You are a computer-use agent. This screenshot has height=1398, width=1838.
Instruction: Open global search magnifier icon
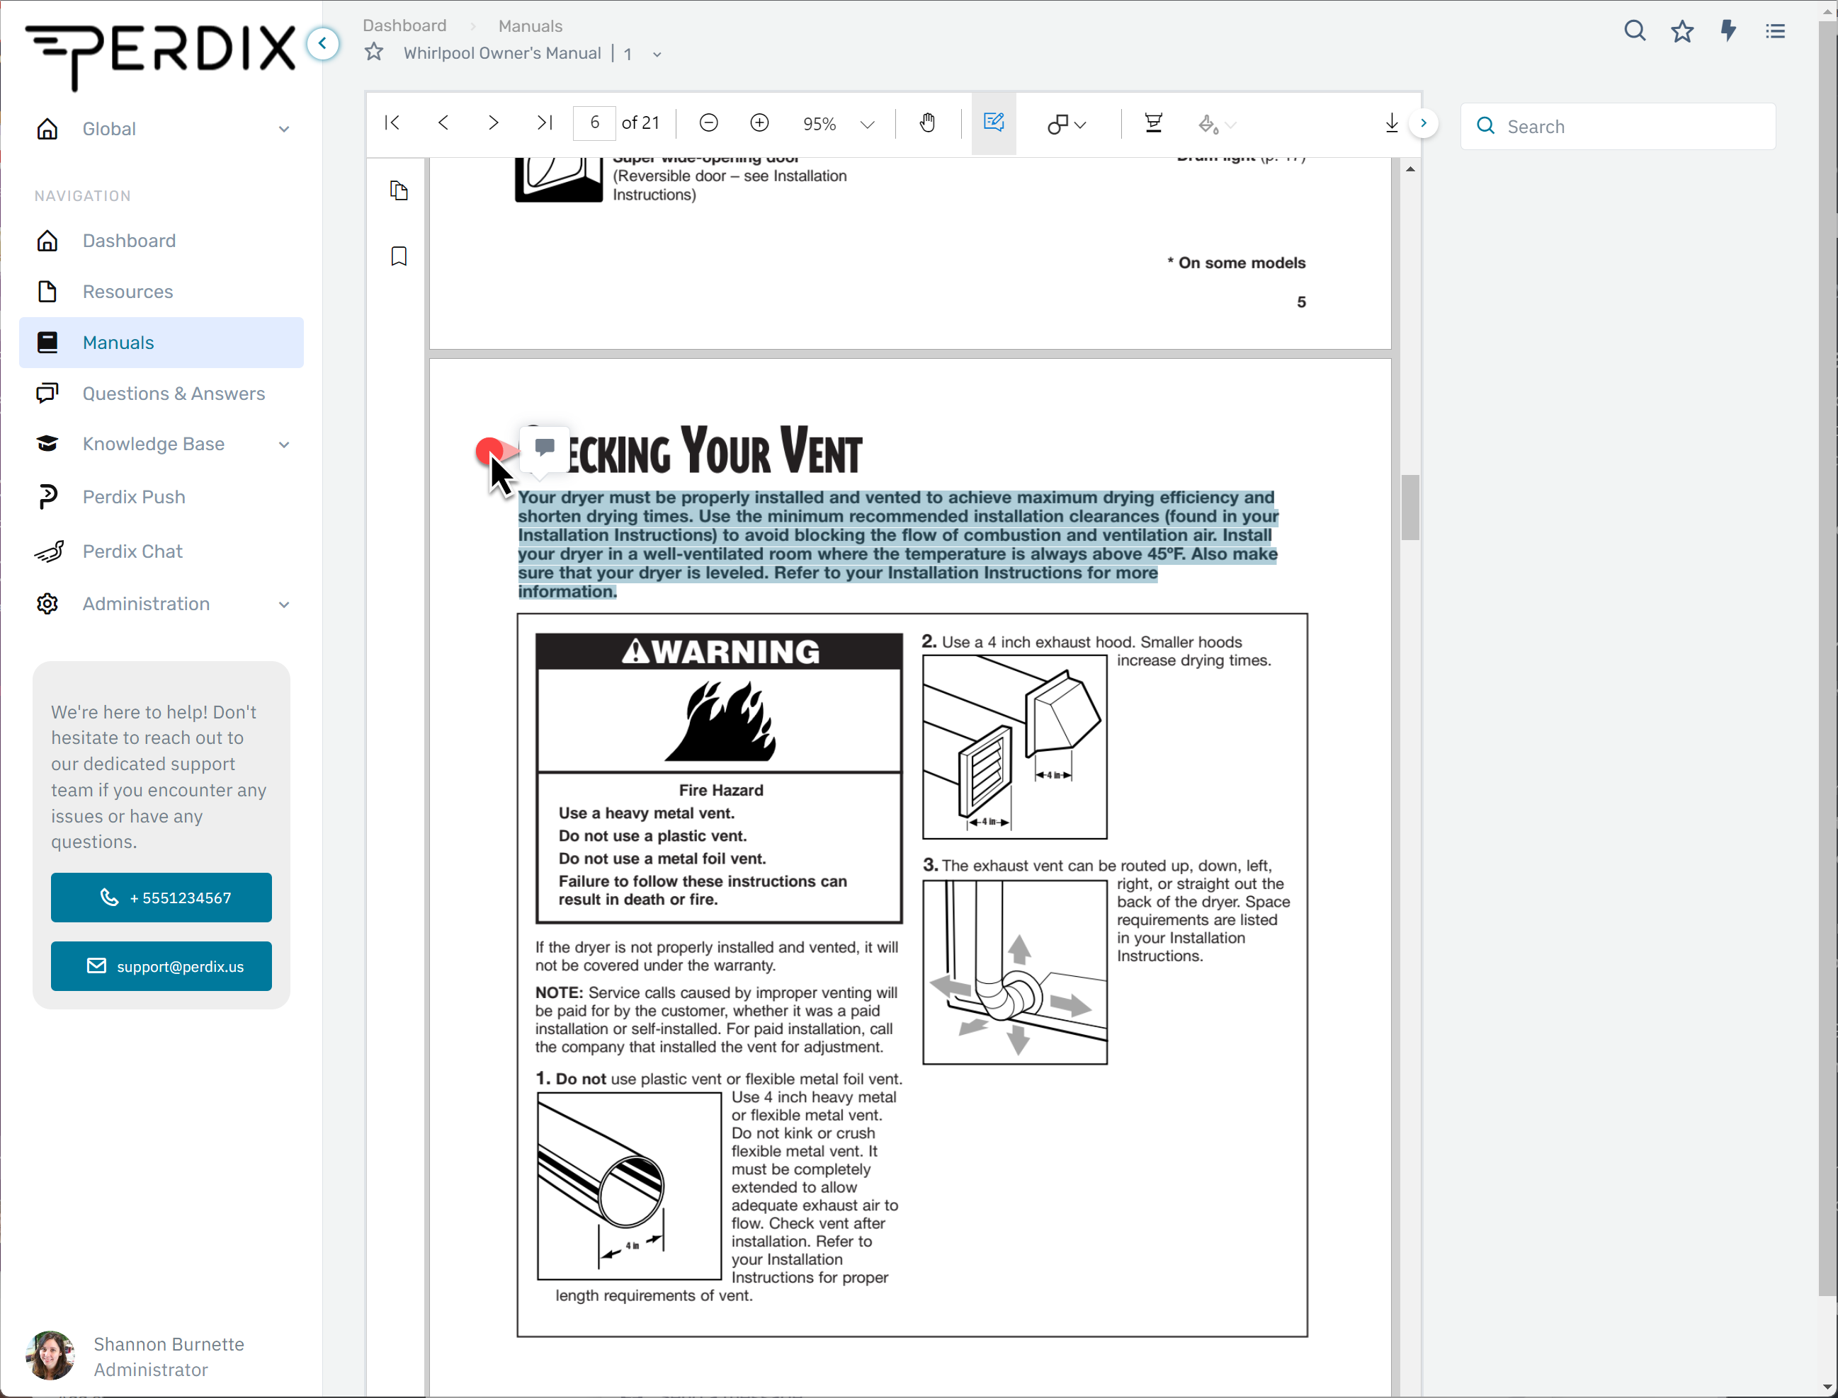tap(1634, 30)
